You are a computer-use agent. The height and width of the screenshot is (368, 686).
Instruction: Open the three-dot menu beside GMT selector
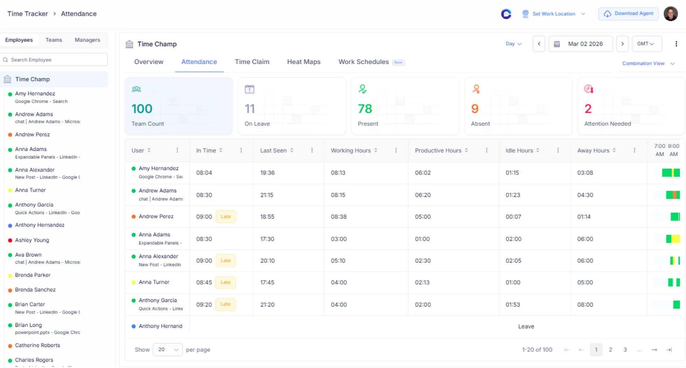[676, 44]
